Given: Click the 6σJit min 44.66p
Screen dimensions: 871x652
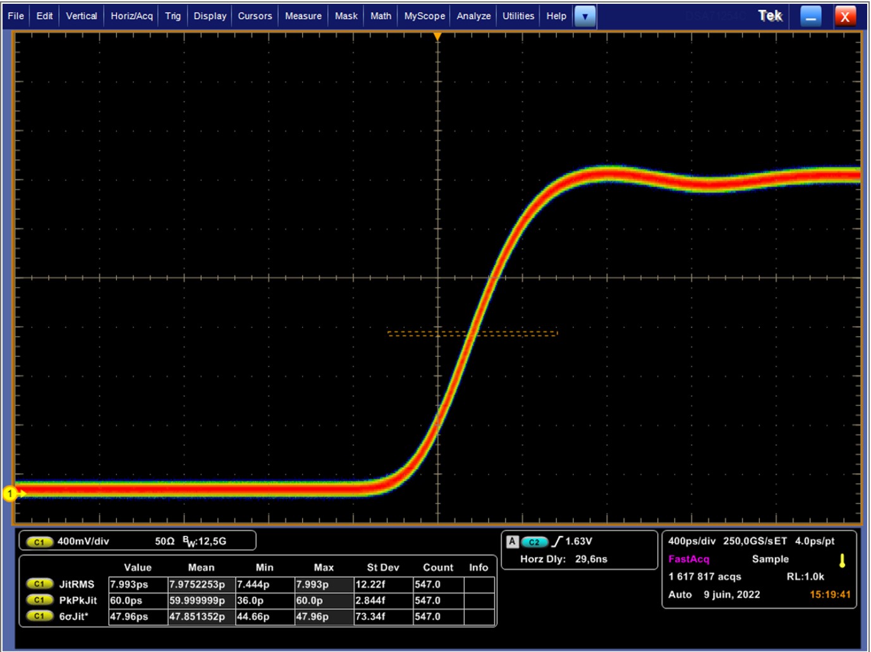Looking at the screenshot, I should pos(265,616).
